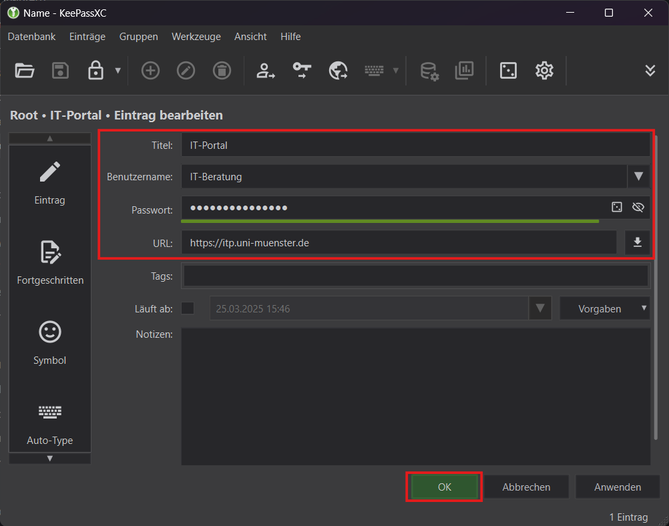Open the Werkzeuge menu
The height and width of the screenshot is (526, 669).
click(196, 37)
